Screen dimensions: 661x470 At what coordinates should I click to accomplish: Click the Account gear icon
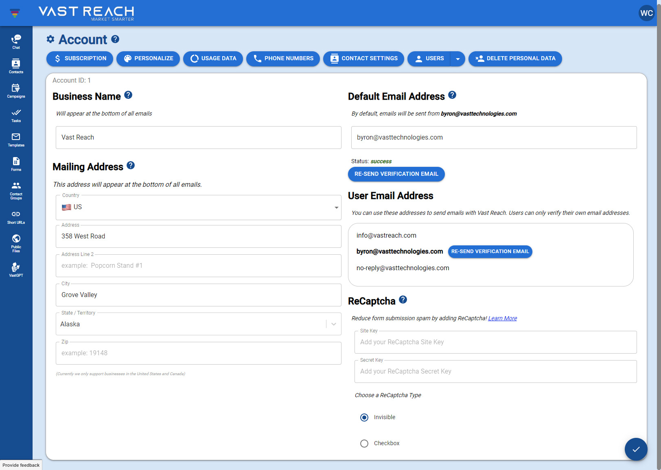50,39
